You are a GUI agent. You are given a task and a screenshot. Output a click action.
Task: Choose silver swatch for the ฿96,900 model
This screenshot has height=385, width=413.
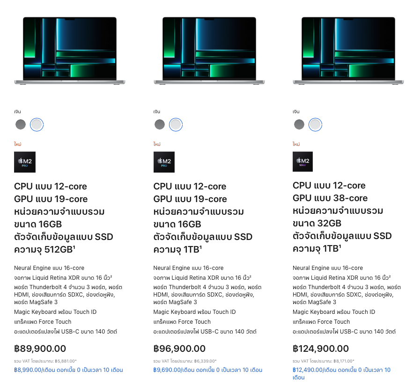176,124
